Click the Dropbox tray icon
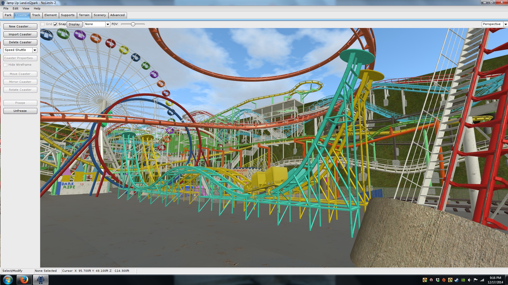This screenshot has width=508, height=285. (438, 280)
